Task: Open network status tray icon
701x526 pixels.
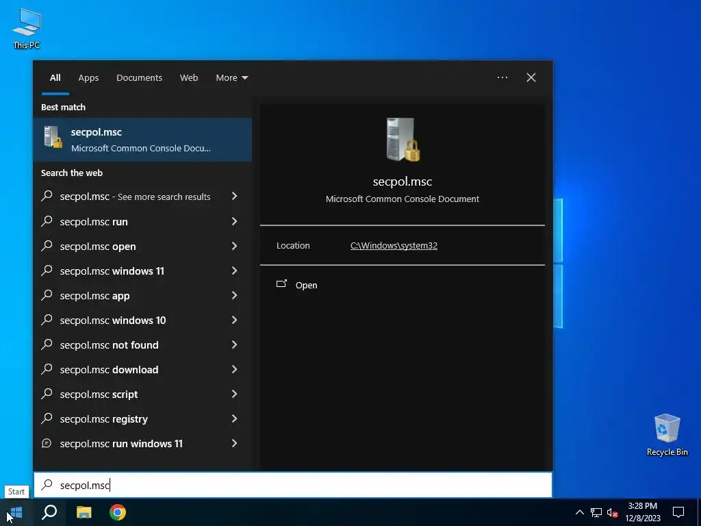Action: pos(596,512)
